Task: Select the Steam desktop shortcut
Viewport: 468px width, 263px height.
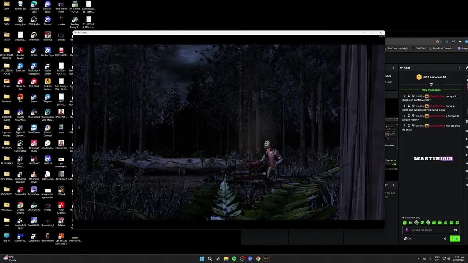Action: [x=34, y=98]
